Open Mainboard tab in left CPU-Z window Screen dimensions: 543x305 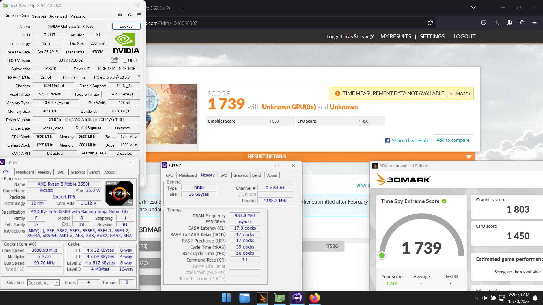pos(25,172)
